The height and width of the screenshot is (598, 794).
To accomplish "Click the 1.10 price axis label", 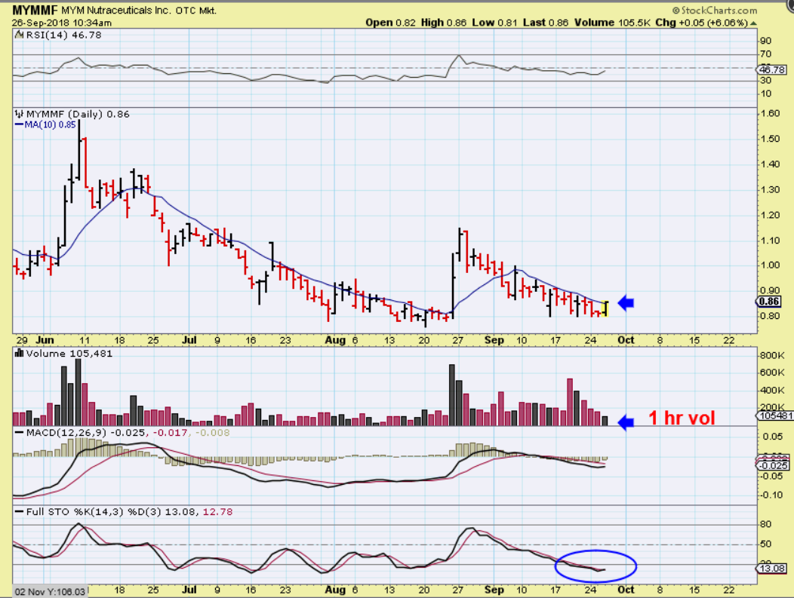I will [x=770, y=241].
